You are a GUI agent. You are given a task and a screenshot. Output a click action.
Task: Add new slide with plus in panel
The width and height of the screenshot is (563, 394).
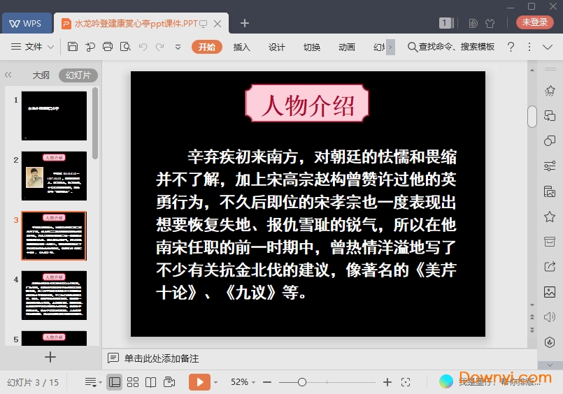pyautogui.click(x=50, y=357)
